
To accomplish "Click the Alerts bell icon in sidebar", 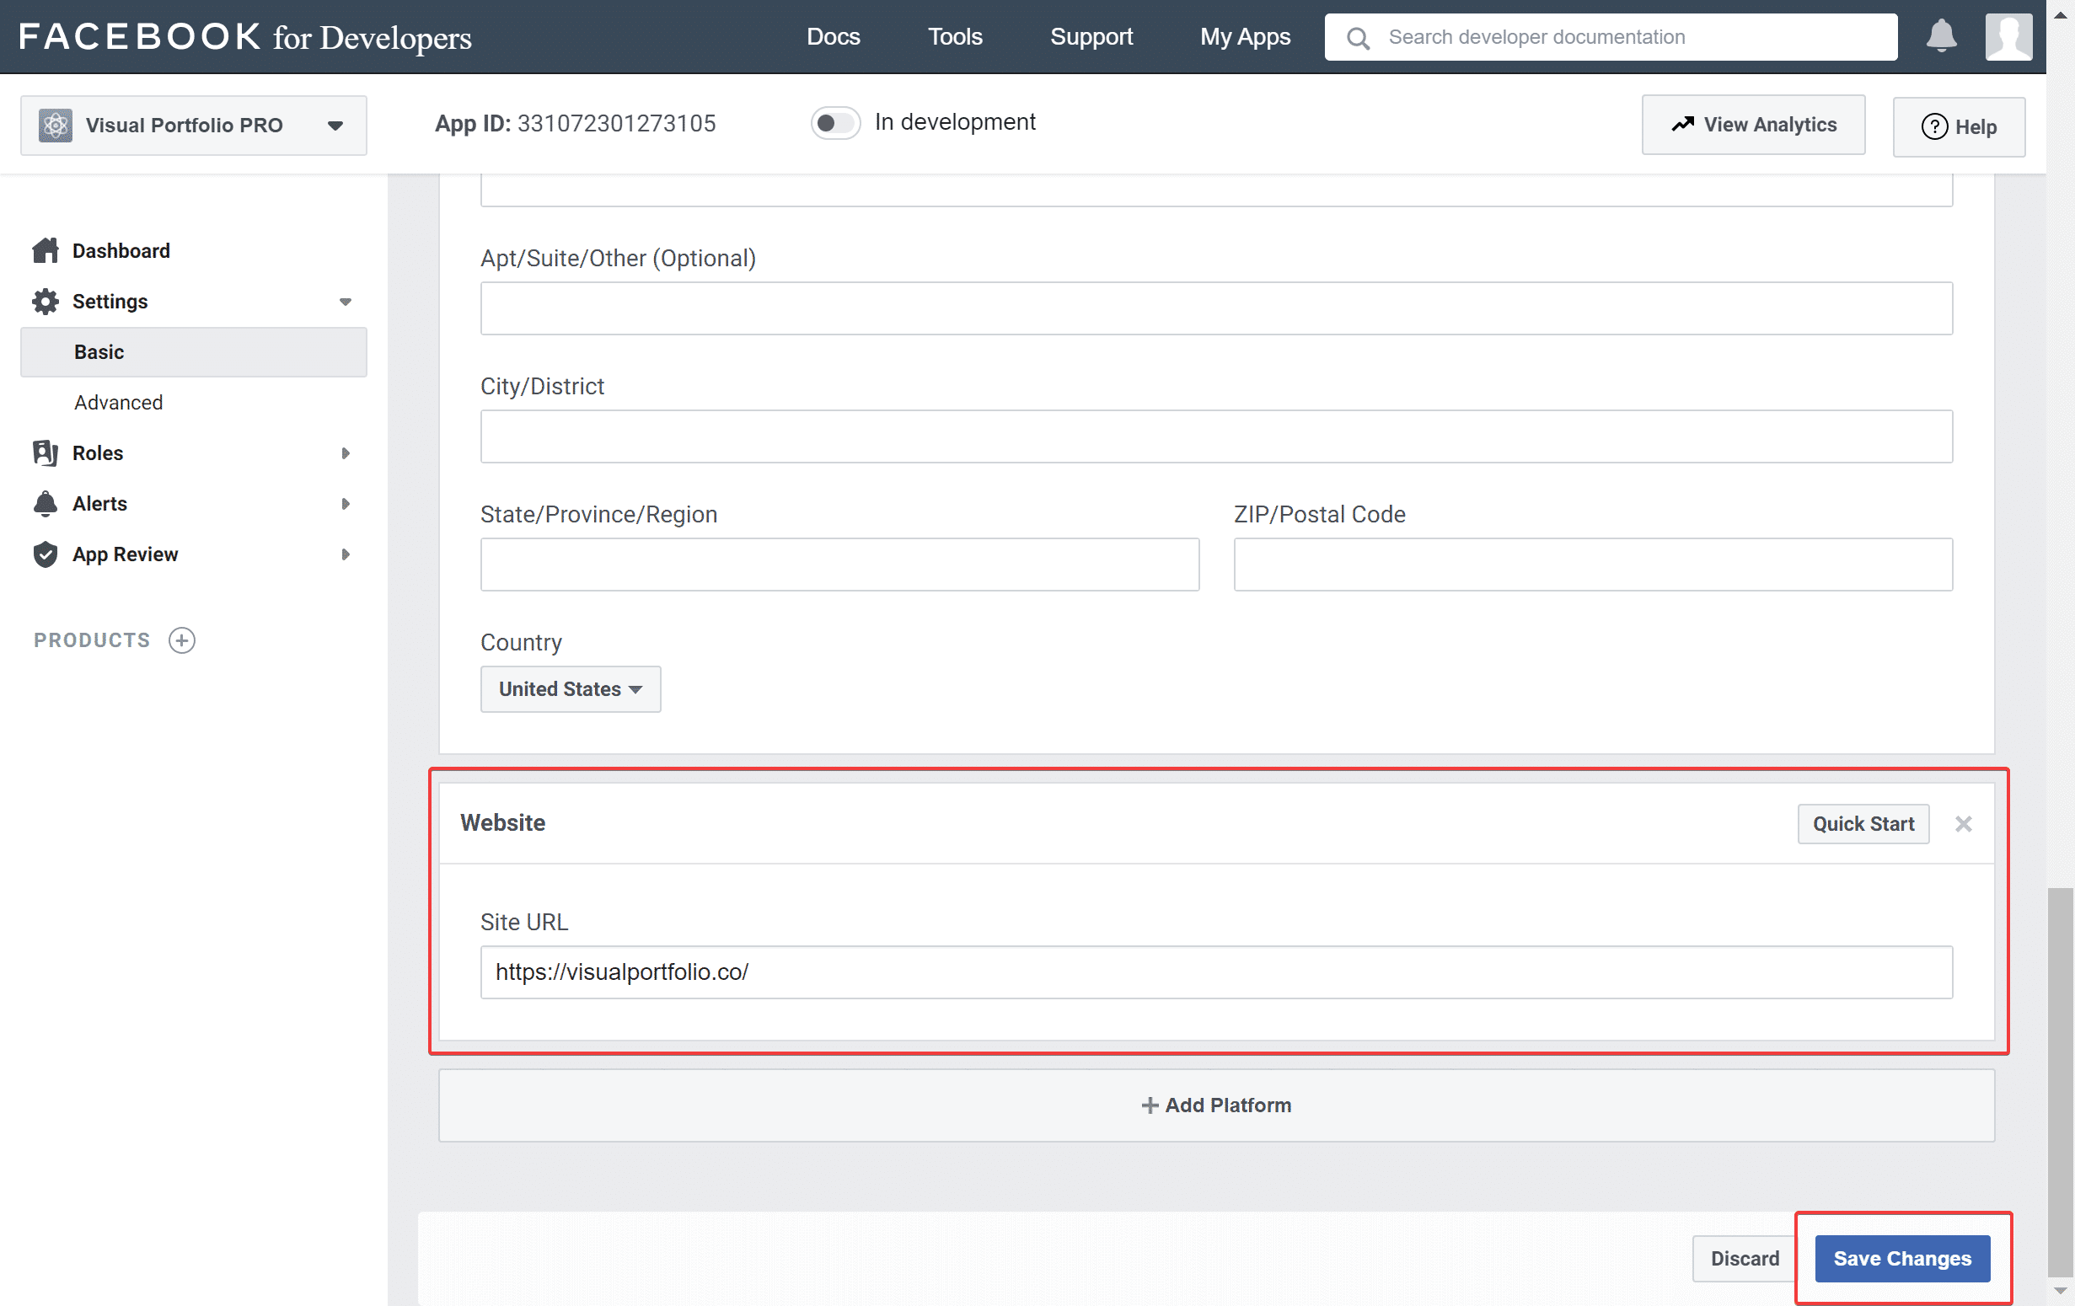I will coord(46,504).
